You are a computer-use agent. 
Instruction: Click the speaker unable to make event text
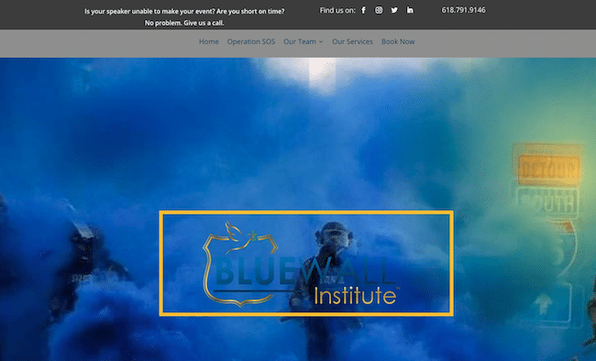click(184, 11)
